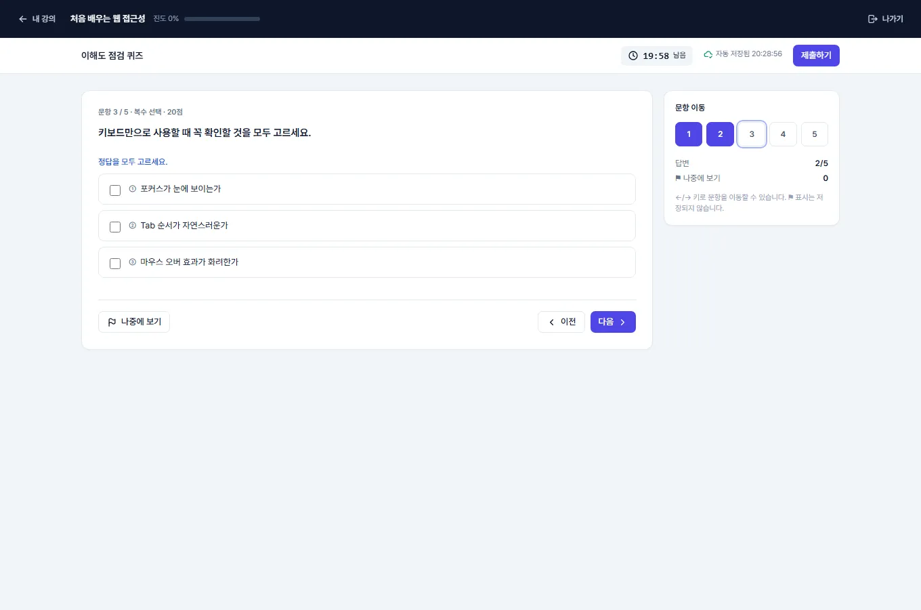This screenshot has width=921, height=610.
Task: Check the 마우스 오버 효과가 화려한가 checkbox
Action: pyautogui.click(x=115, y=264)
